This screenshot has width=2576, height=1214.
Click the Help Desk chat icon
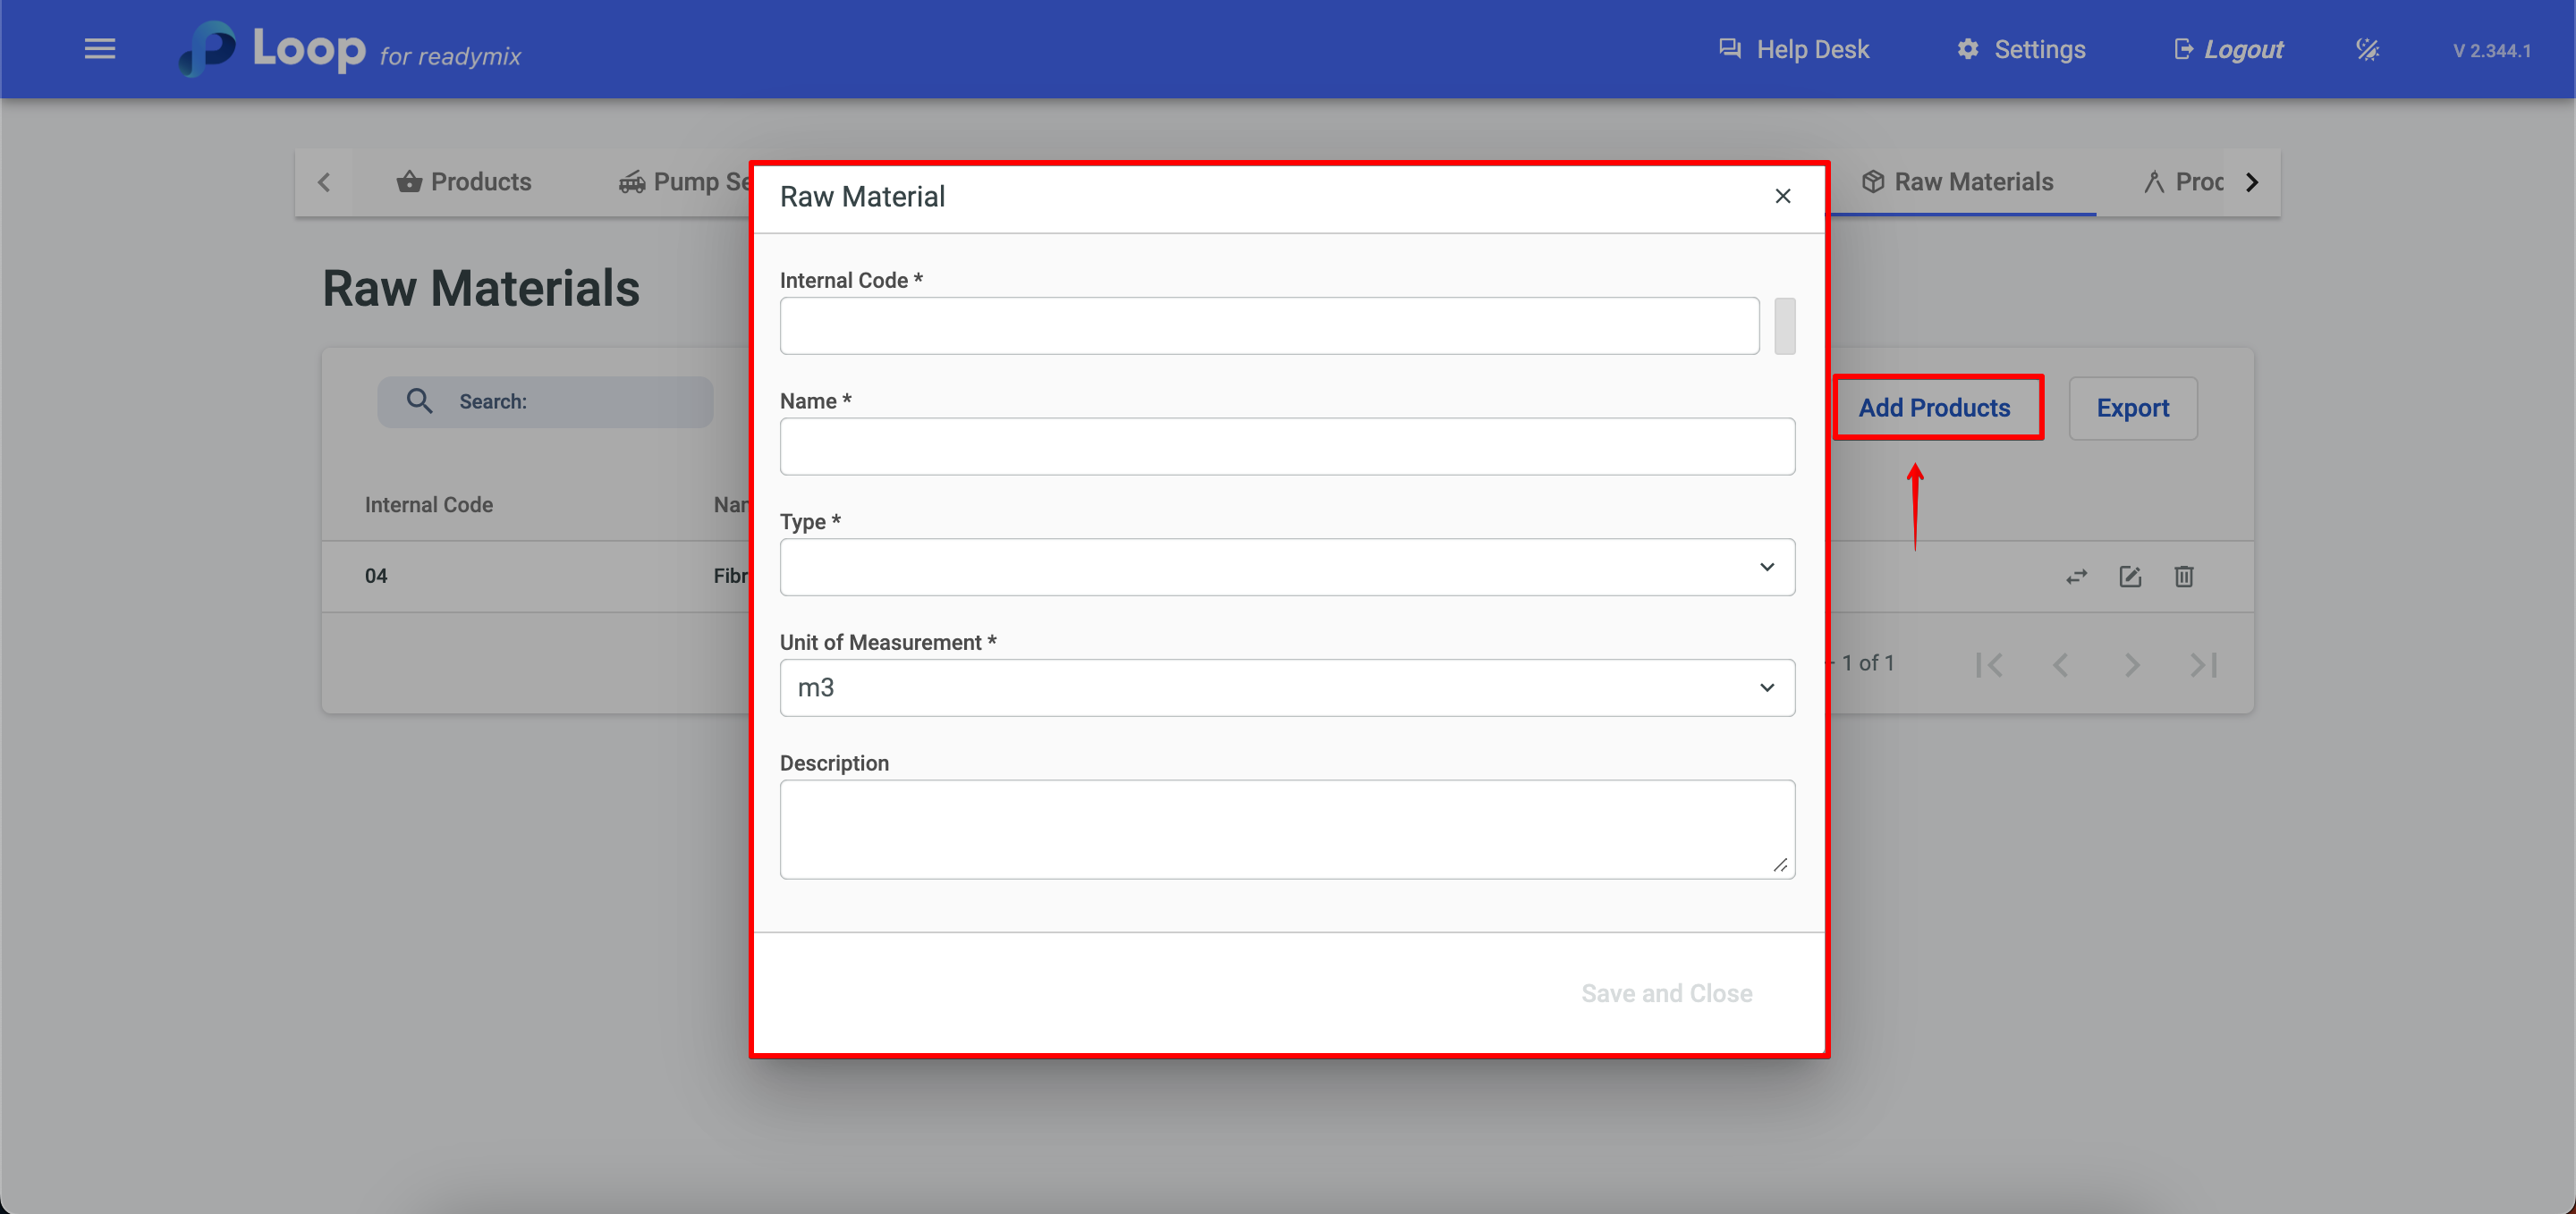1729,49
